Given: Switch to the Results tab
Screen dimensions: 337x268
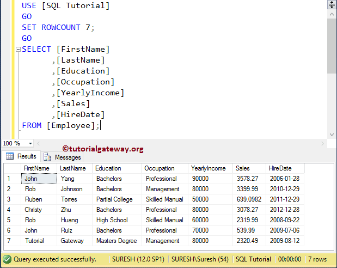Looking at the screenshot, I should point(21,156).
